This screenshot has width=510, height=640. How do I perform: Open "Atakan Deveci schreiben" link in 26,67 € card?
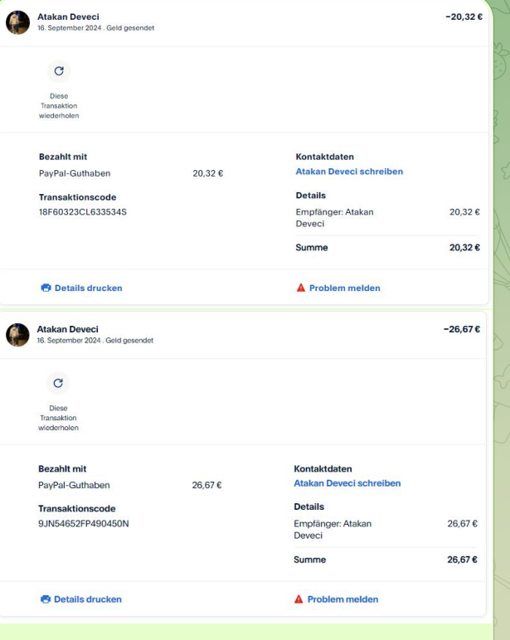[x=347, y=482]
